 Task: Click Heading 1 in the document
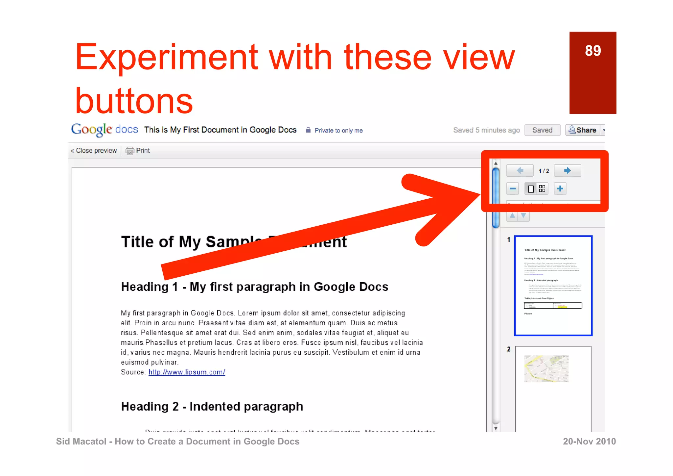255,287
